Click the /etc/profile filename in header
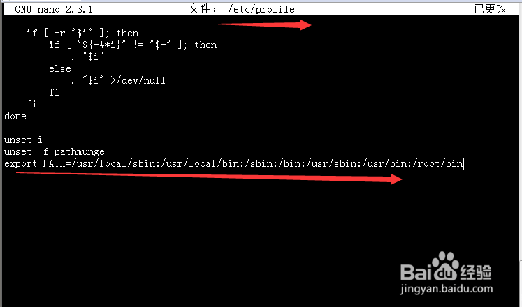Viewport: 522px width, 307px height. tap(261, 9)
